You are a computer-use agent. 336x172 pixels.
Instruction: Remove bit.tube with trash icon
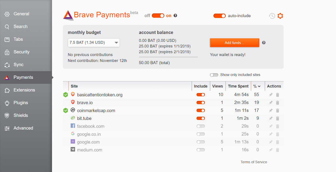click(277, 118)
